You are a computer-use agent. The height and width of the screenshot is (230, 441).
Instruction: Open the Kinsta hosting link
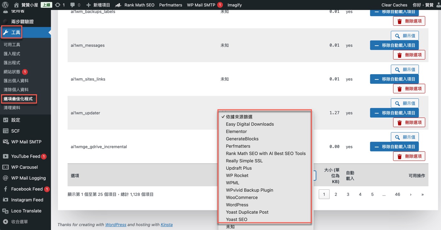pos(167,225)
